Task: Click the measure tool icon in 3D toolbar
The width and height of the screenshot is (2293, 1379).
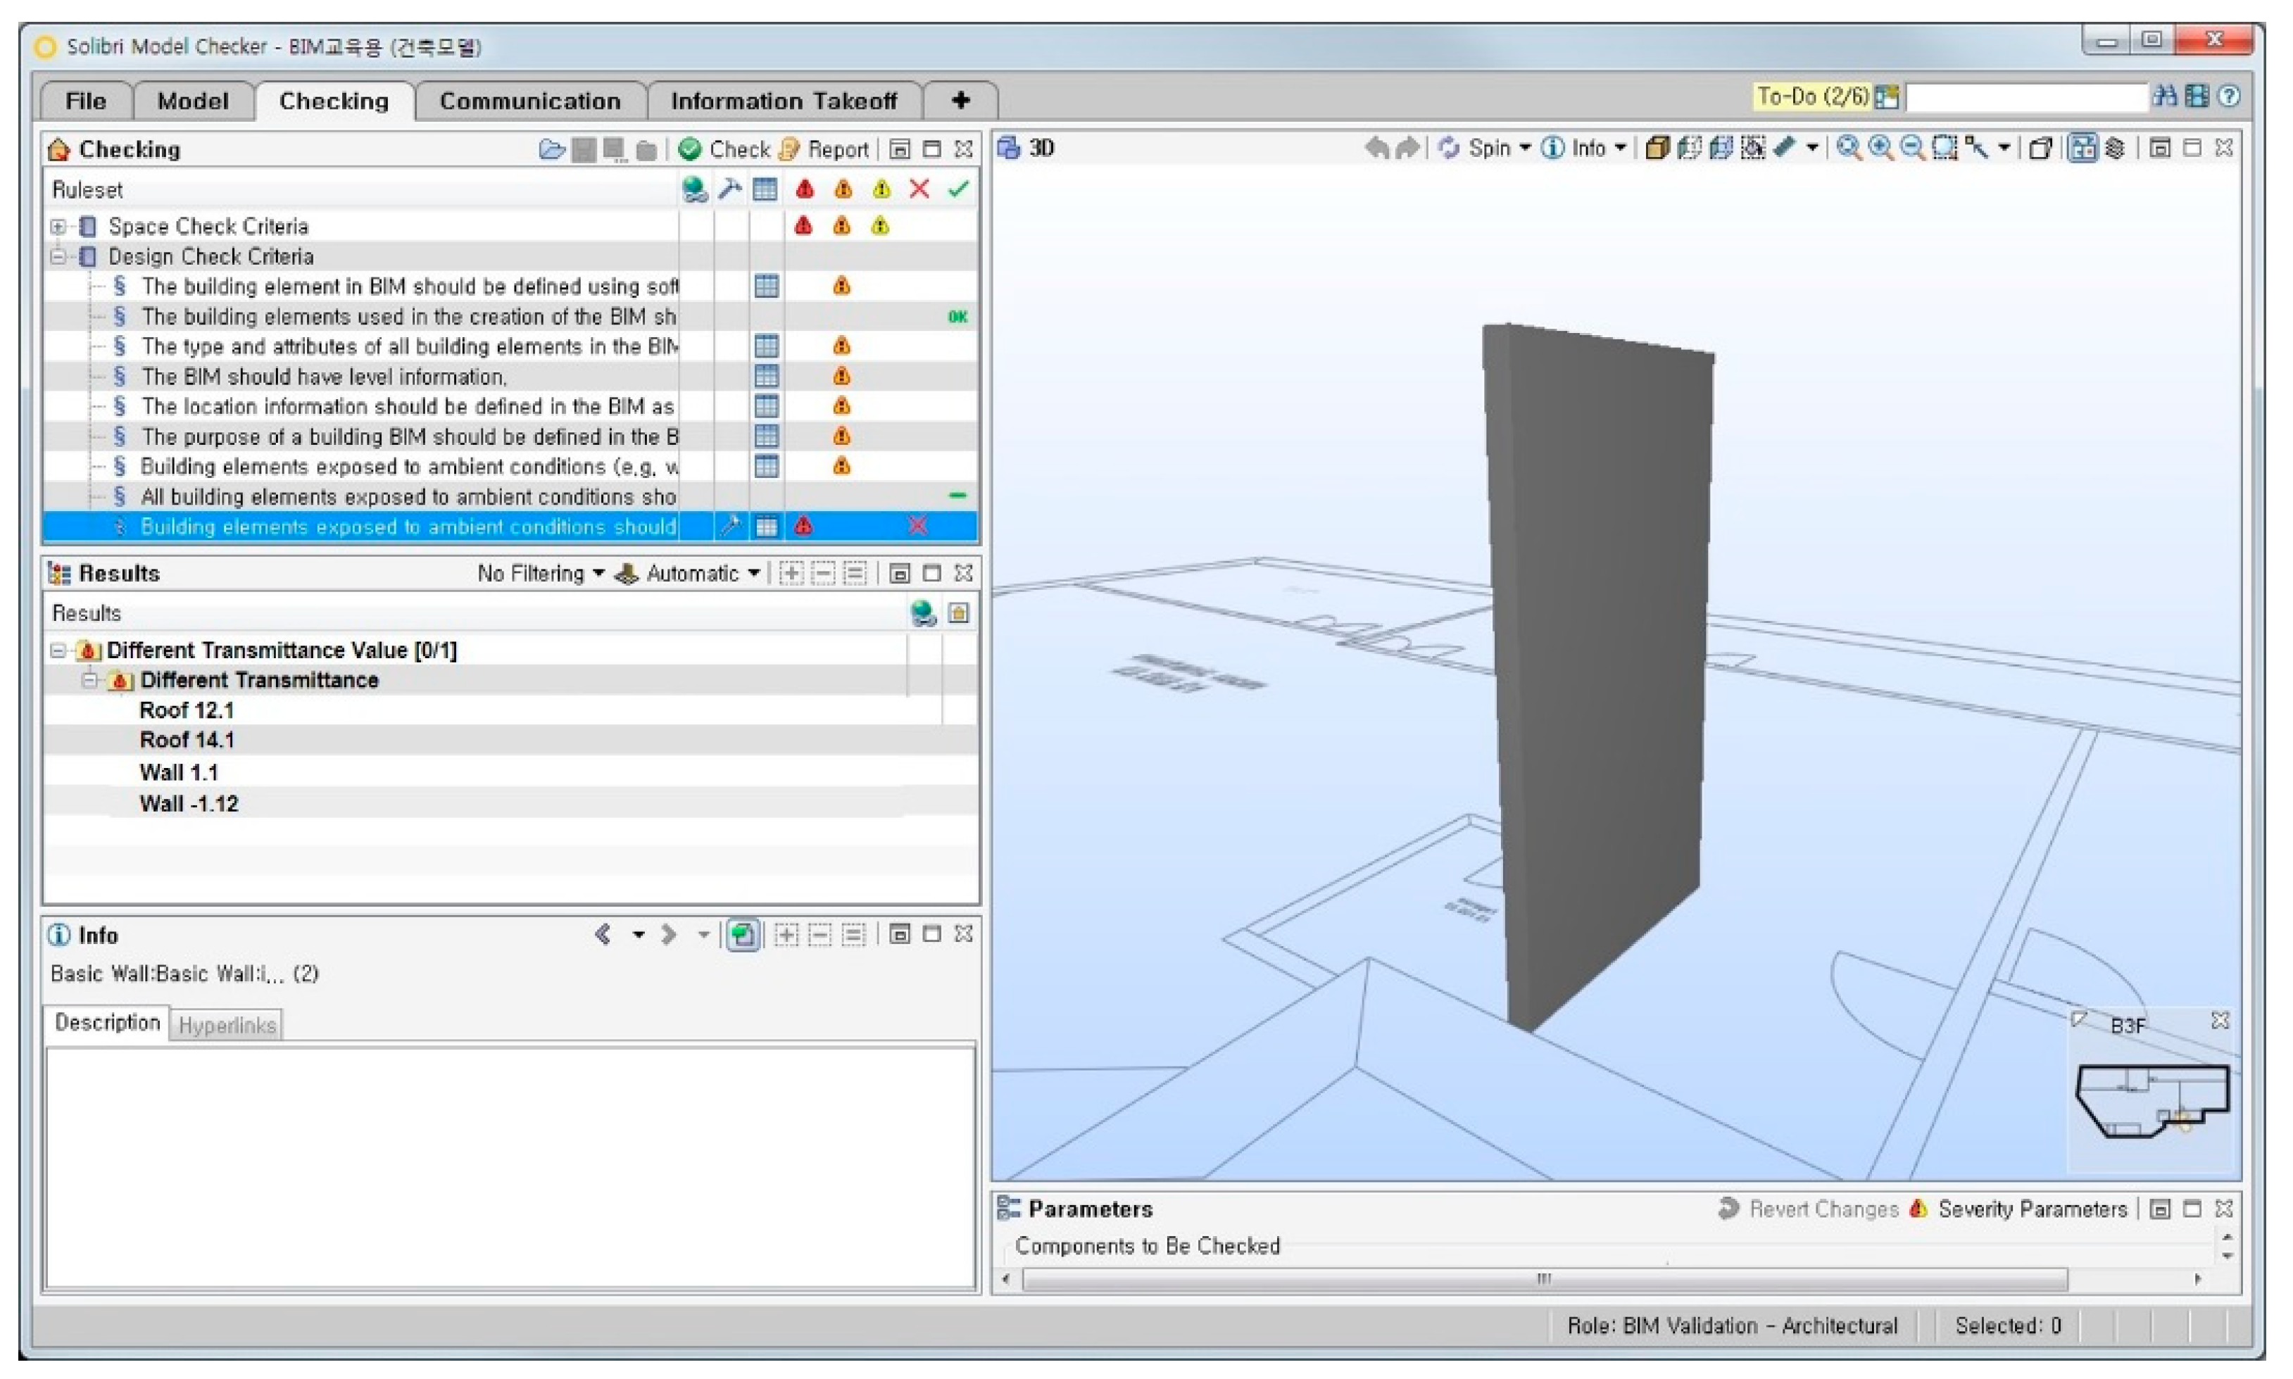Action: click(x=1784, y=148)
